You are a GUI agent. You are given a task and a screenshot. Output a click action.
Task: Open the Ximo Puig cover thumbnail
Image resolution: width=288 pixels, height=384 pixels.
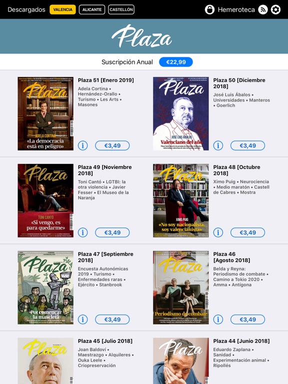click(181, 200)
